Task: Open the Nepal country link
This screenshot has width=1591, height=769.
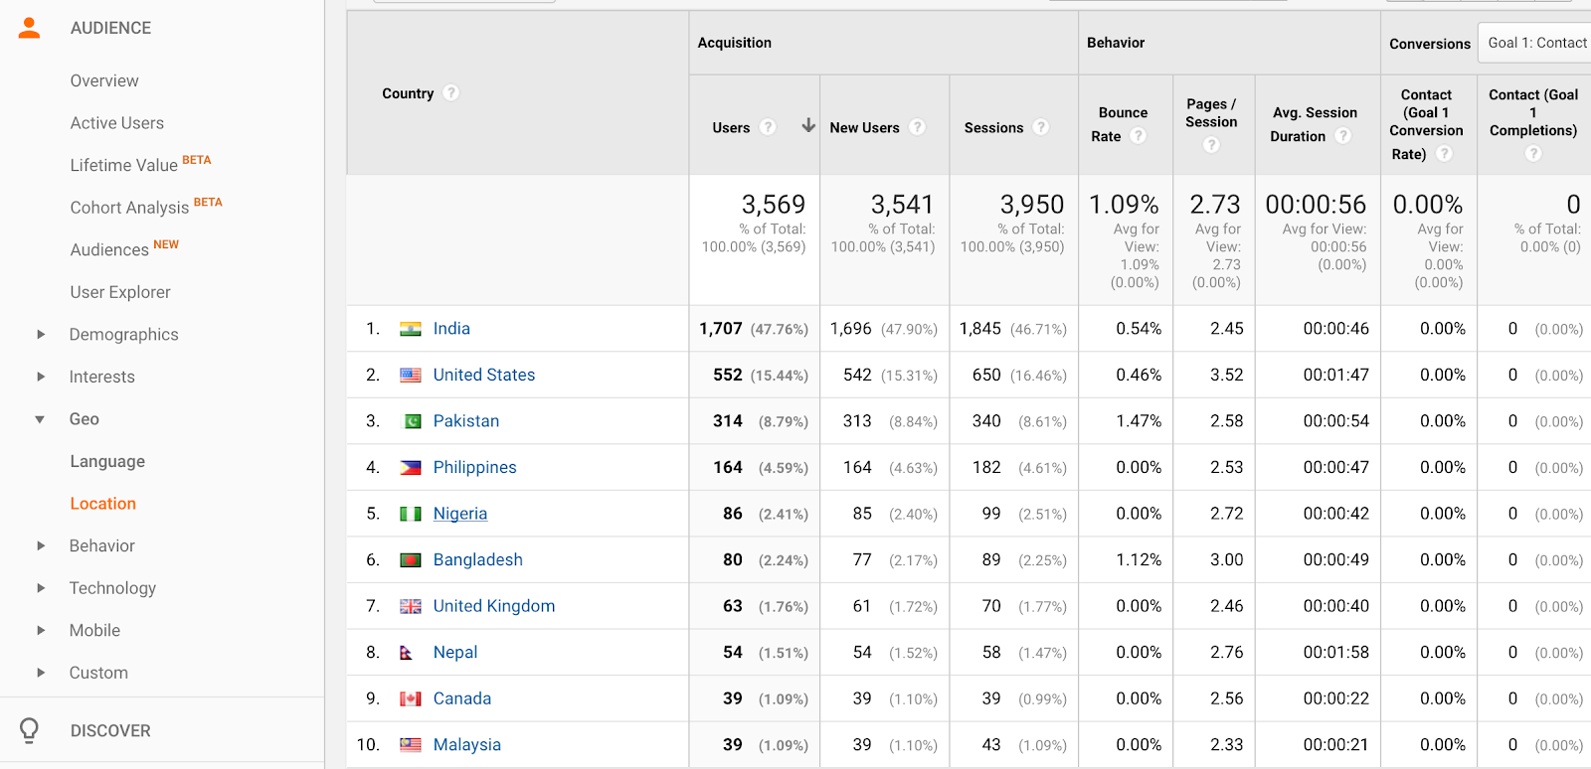Action: (x=455, y=652)
